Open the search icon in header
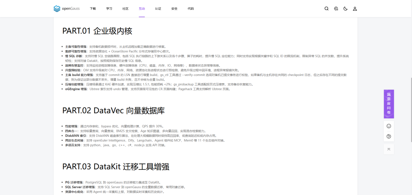 (326, 9)
